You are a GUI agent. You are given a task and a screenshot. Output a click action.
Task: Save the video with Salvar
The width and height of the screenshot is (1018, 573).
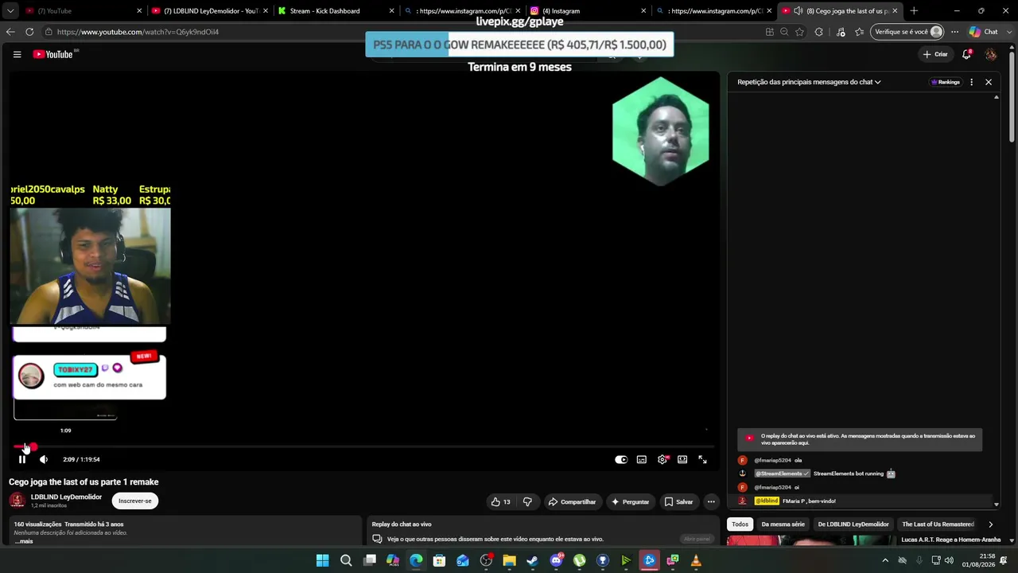tap(678, 501)
